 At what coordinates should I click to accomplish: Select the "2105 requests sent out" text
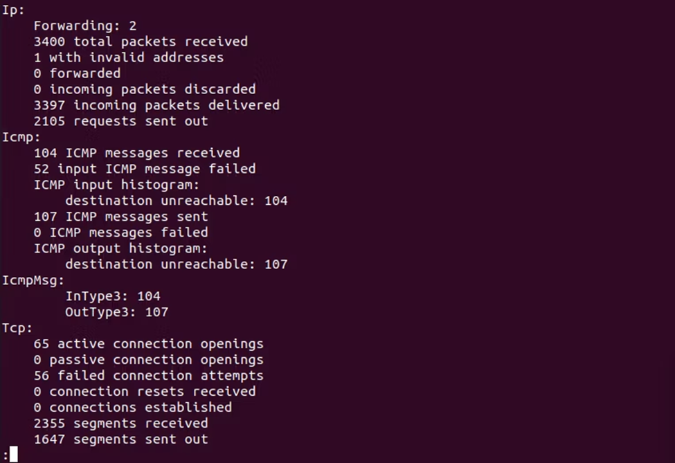120,121
